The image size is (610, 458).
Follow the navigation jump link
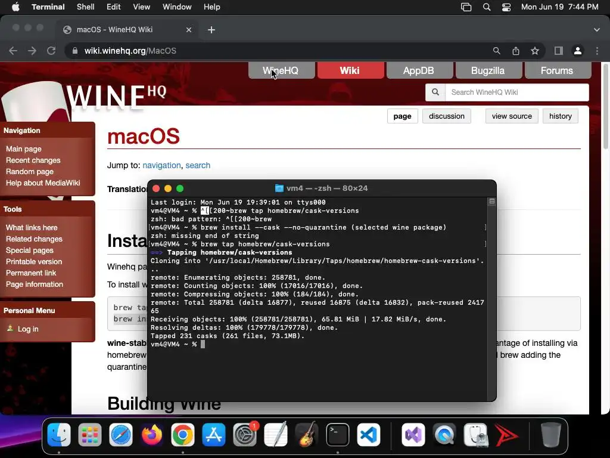(x=161, y=165)
